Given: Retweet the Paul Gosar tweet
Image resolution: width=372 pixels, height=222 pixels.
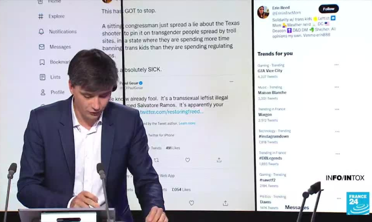Looking at the screenshot, I should click(x=157, y=160).
